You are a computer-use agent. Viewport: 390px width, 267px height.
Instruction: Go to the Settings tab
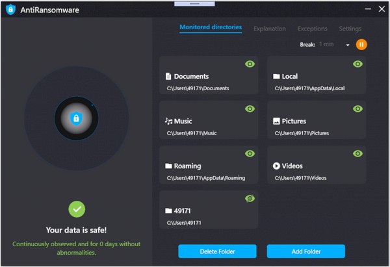click(350, 29)
